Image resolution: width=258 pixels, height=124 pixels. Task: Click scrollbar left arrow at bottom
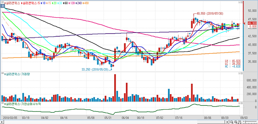click(1, 122)
